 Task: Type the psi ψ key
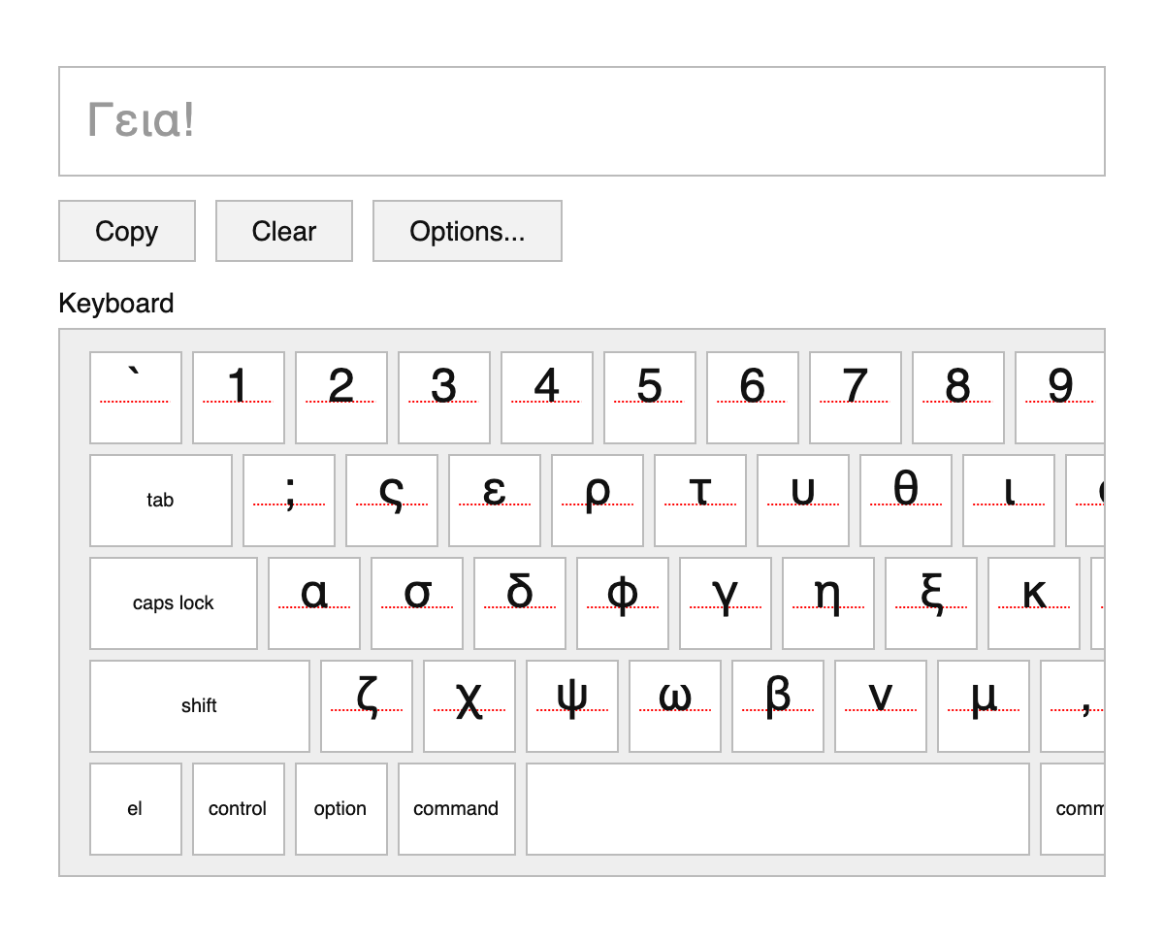click(x=571, y=705)
